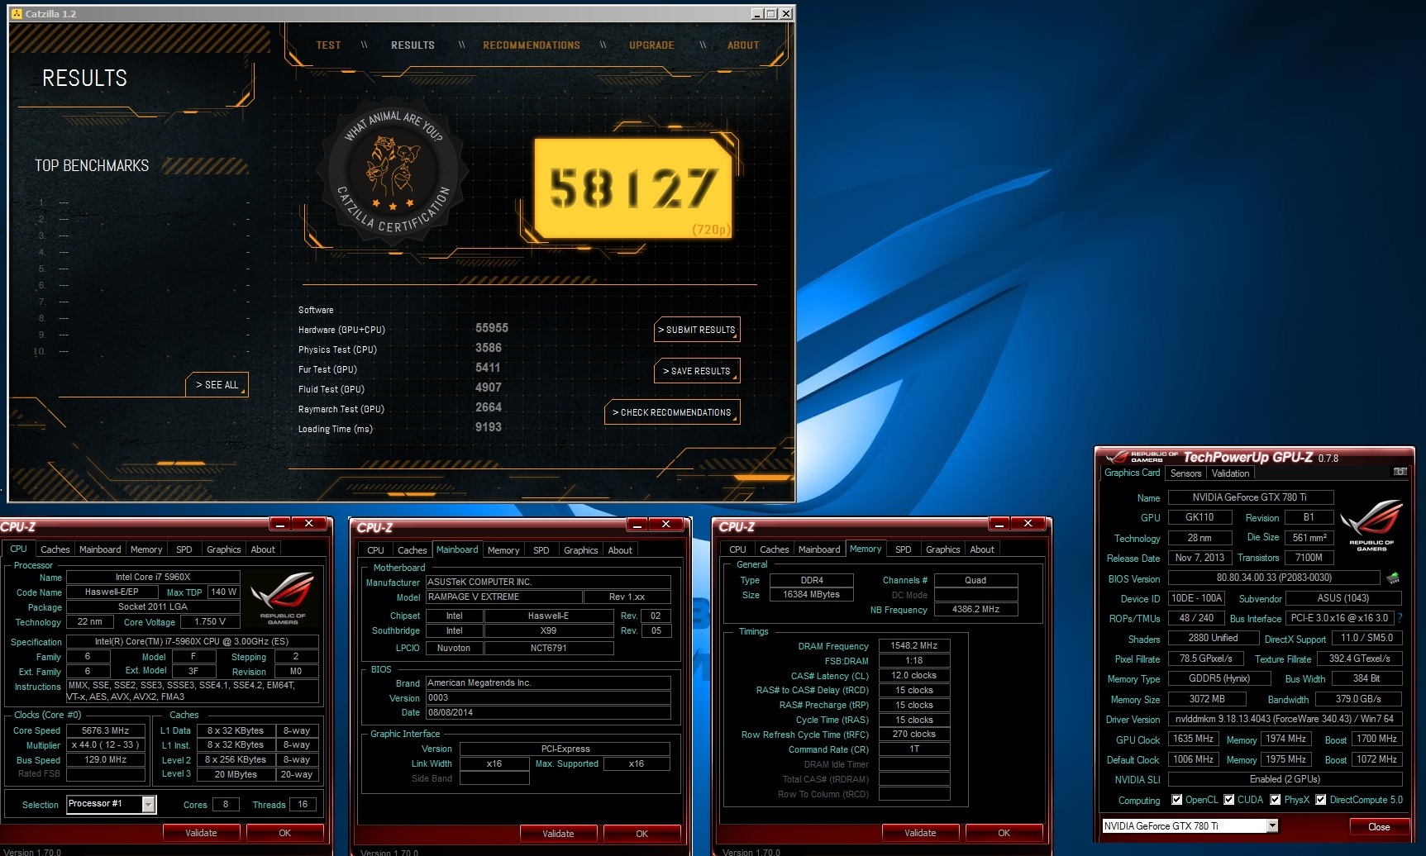
Task: Click the Close button in GPU-Z
Action: (1379, 826)
